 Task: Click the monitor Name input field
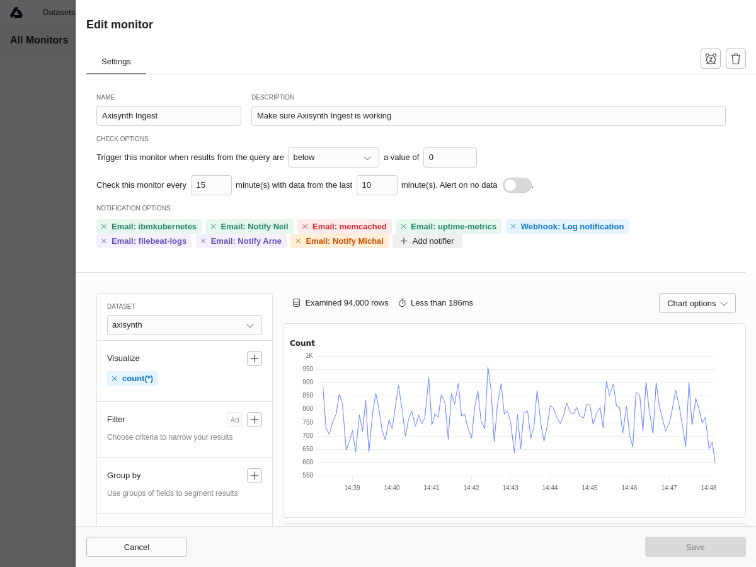pos(169,116)
